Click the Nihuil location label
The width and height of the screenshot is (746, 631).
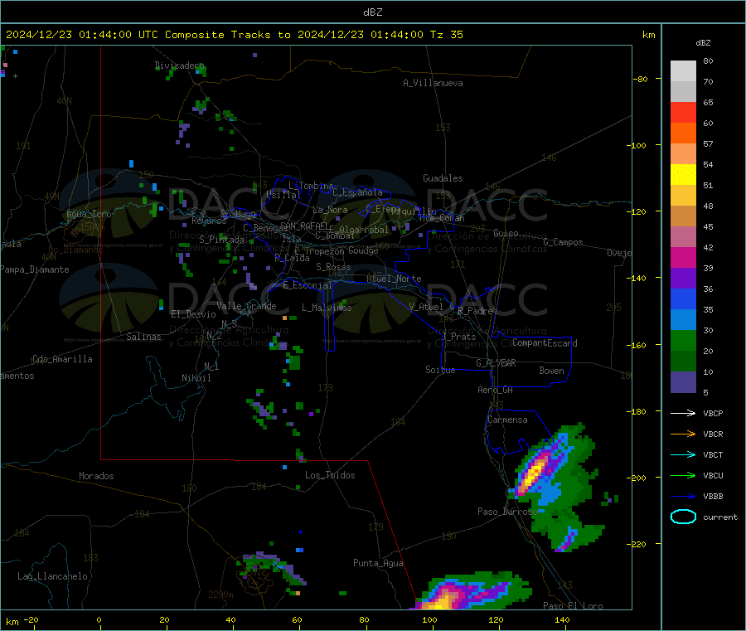pos(196,378)
